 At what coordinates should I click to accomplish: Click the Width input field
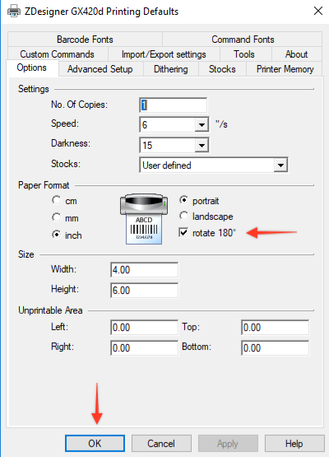click(145, 269)
